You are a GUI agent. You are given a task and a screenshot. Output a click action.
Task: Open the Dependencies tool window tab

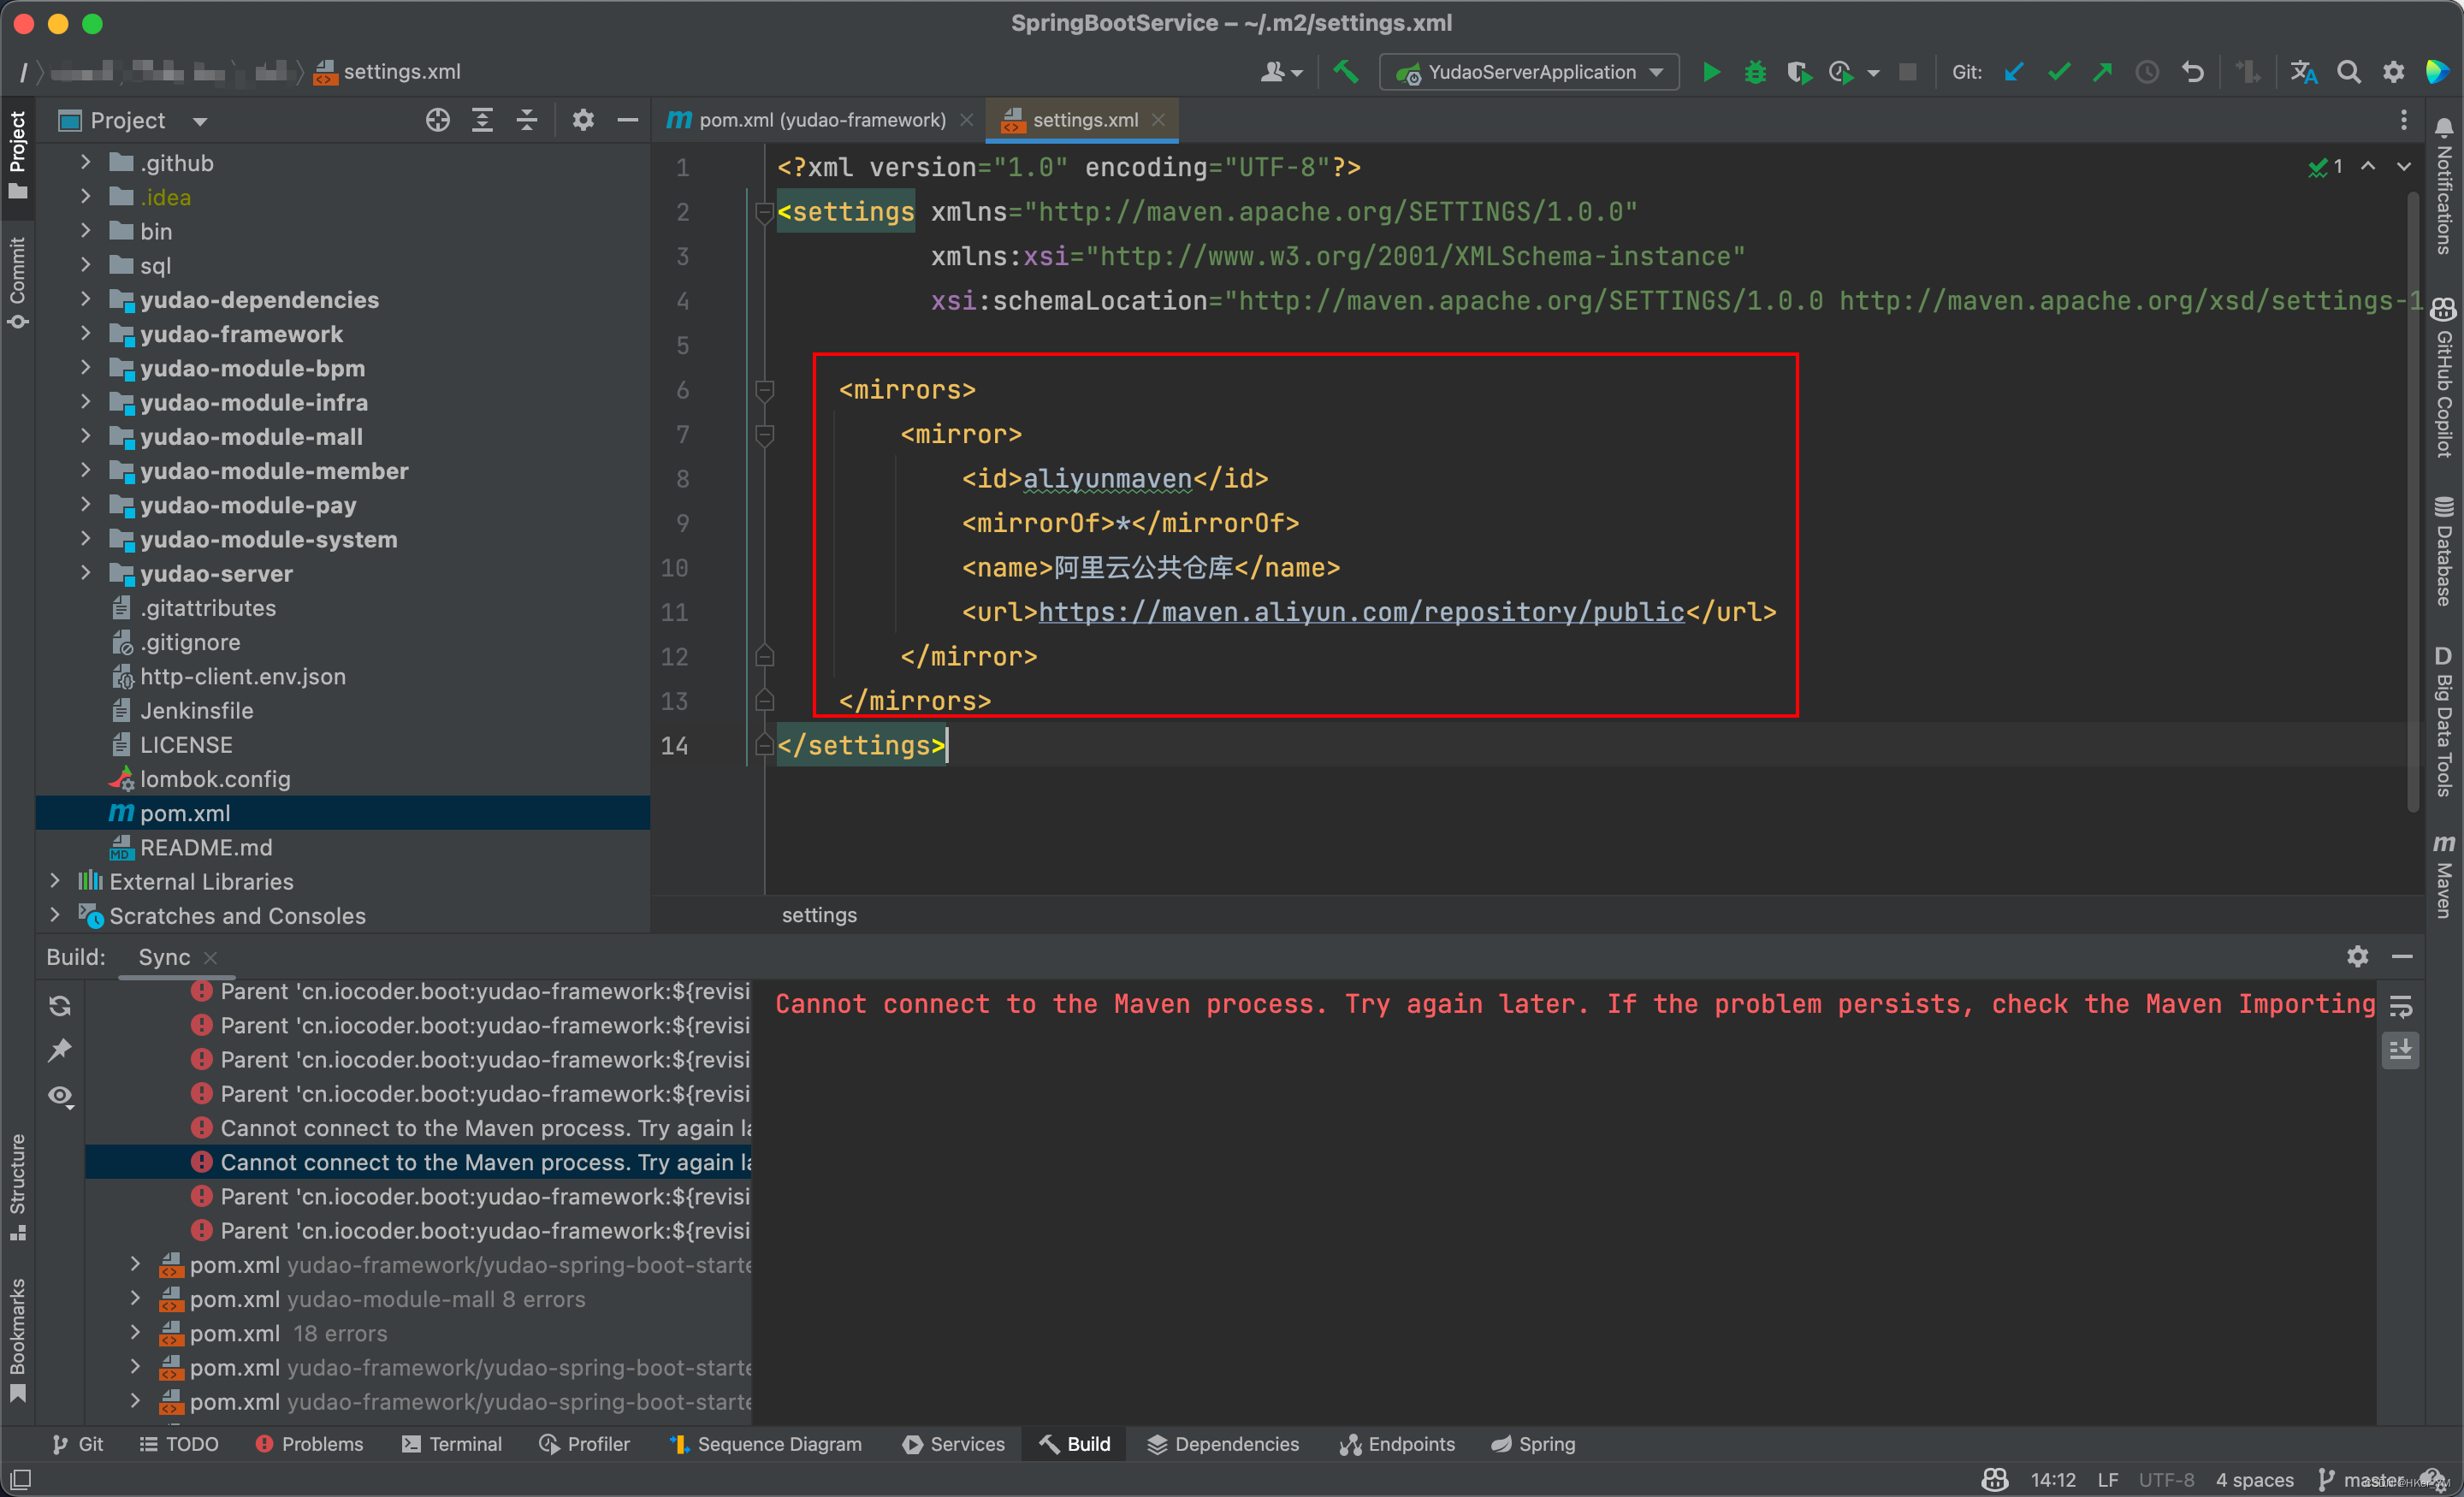point(1222,1444)
